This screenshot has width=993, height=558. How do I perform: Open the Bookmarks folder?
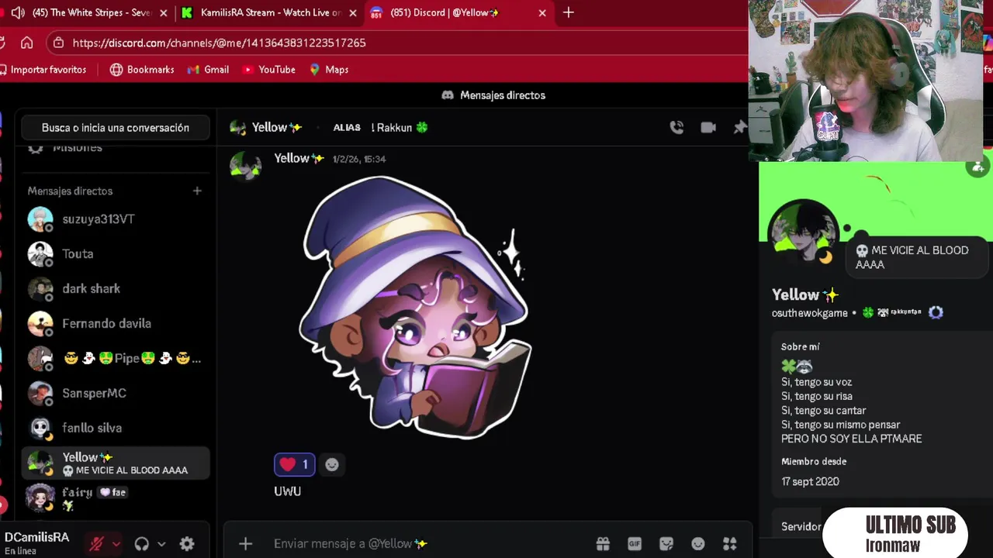pos(142,70)
